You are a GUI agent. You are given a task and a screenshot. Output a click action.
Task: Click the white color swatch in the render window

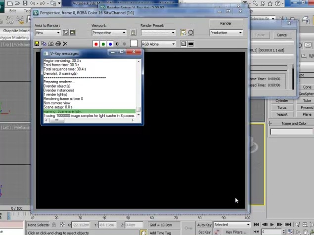(134, 44)
